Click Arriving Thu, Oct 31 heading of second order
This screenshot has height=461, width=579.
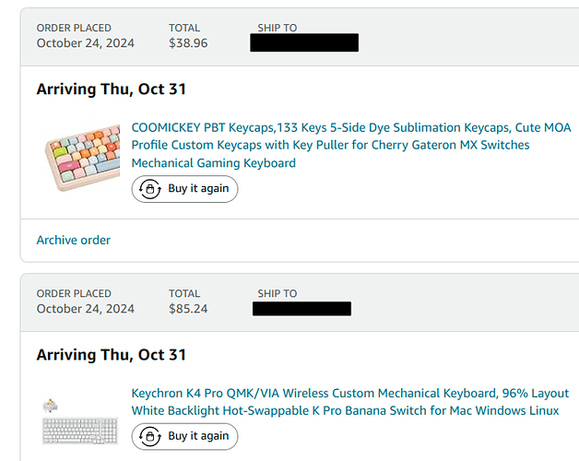pyautogui.click(x=112, y=355)
